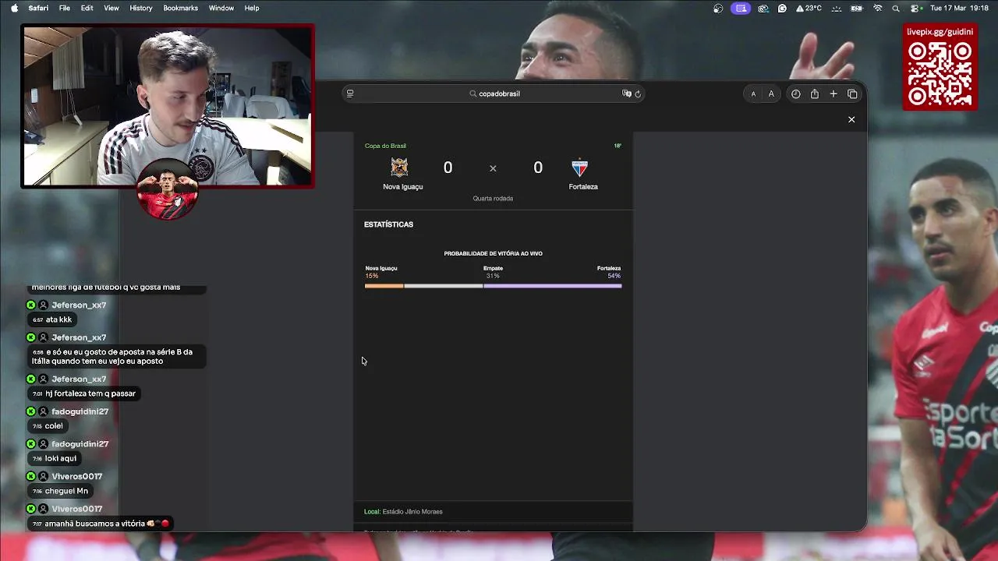Click the Empate 31% probability value
Viewport: 998px width, 561px height.
point(493,276)
